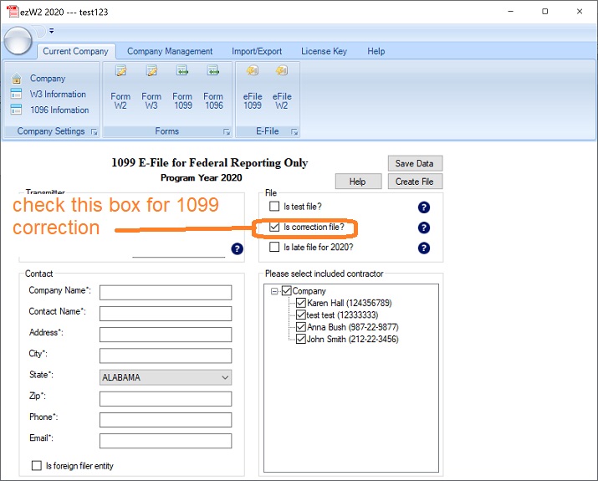Click help icon beside late file option
Viewport: 598px width, 481px height.
423,248
